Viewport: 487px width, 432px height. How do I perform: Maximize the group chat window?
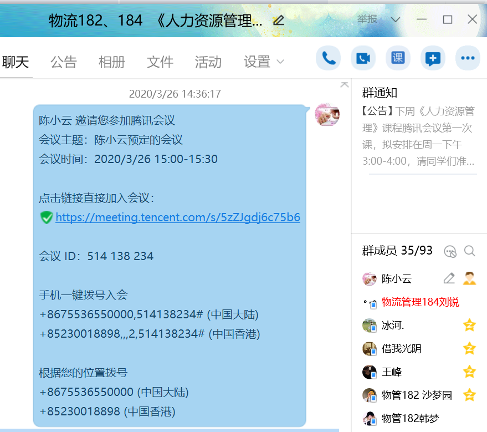tap(447, 19)
